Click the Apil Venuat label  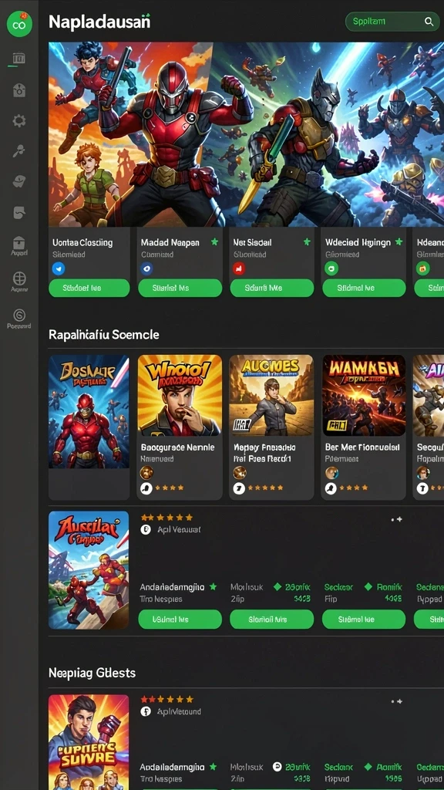click(179, 529)
